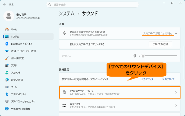Click the 発話または録音用のデバイスを選択 label
This screenshot has height=116, width=185.
[x=87, y=32]
